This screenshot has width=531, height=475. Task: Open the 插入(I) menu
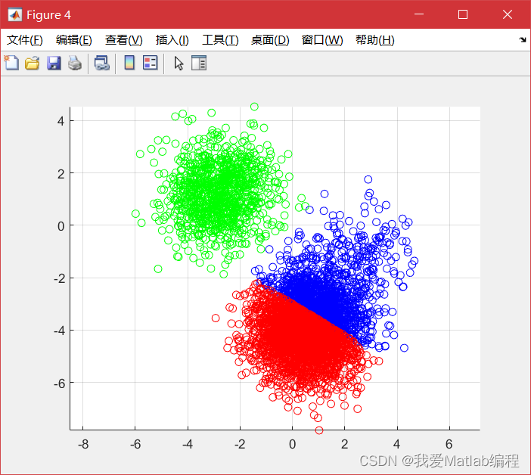tap(172, 40)
